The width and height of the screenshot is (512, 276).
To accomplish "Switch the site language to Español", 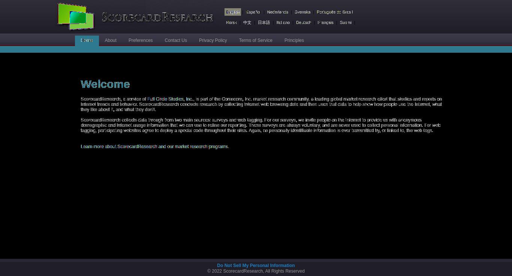I will point(253,12).
